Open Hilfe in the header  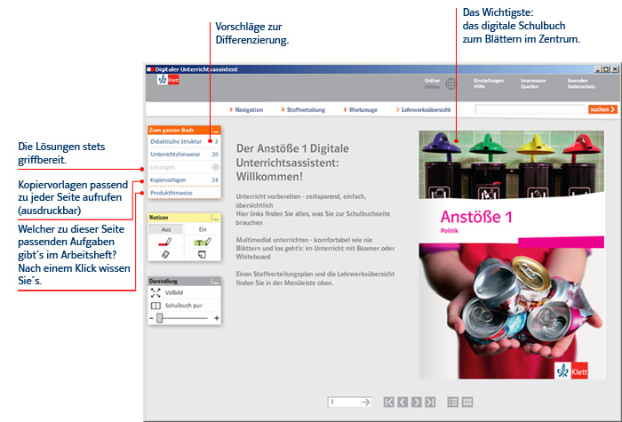[479, 86]
